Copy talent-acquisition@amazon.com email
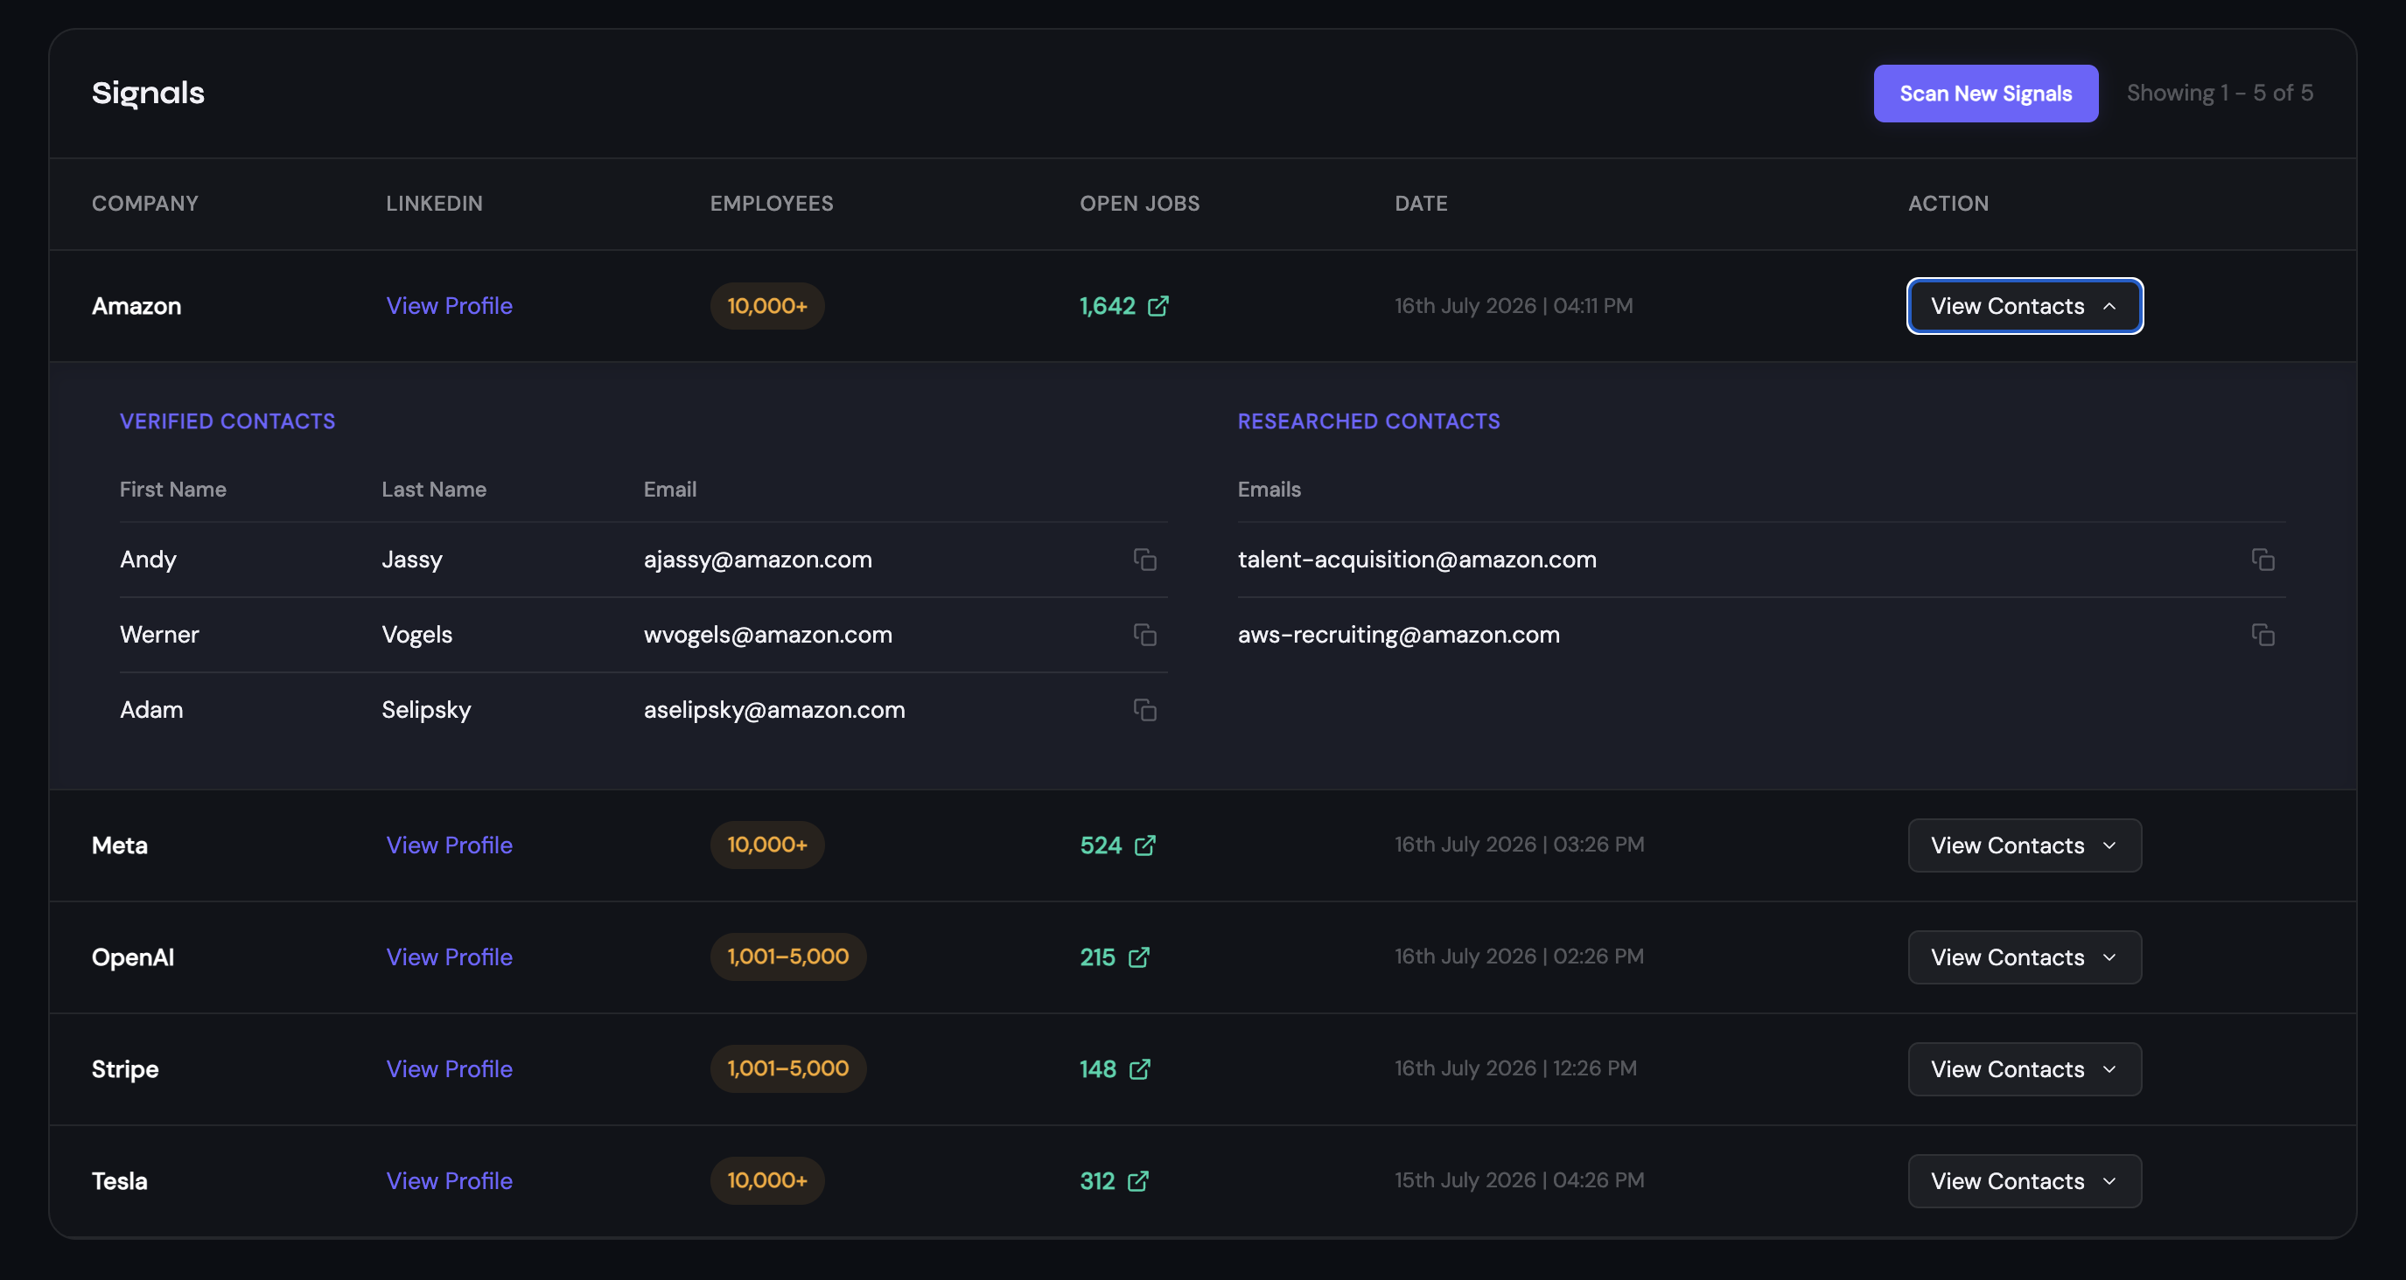This screenshot has width=2406, height=1280. click(2263, 560)
